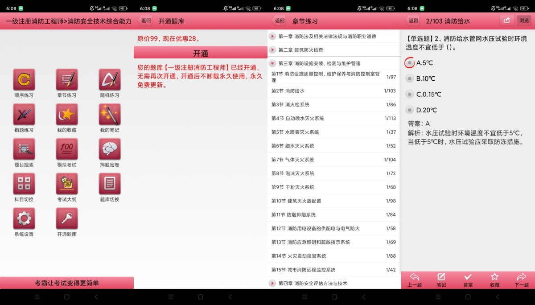Open 第10节 建筑灭火器配置 section
Viewport: 535px width, 305px height.
(x=334, y=201)
